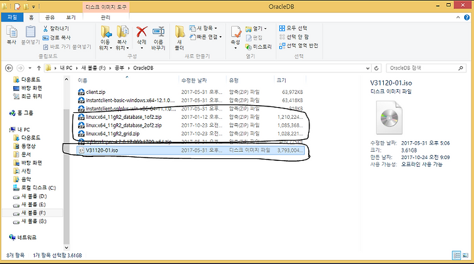Open the Easy access (빠른 연결) dropdown
This screenshot has width=474, height=264.
tap(205, 37)
